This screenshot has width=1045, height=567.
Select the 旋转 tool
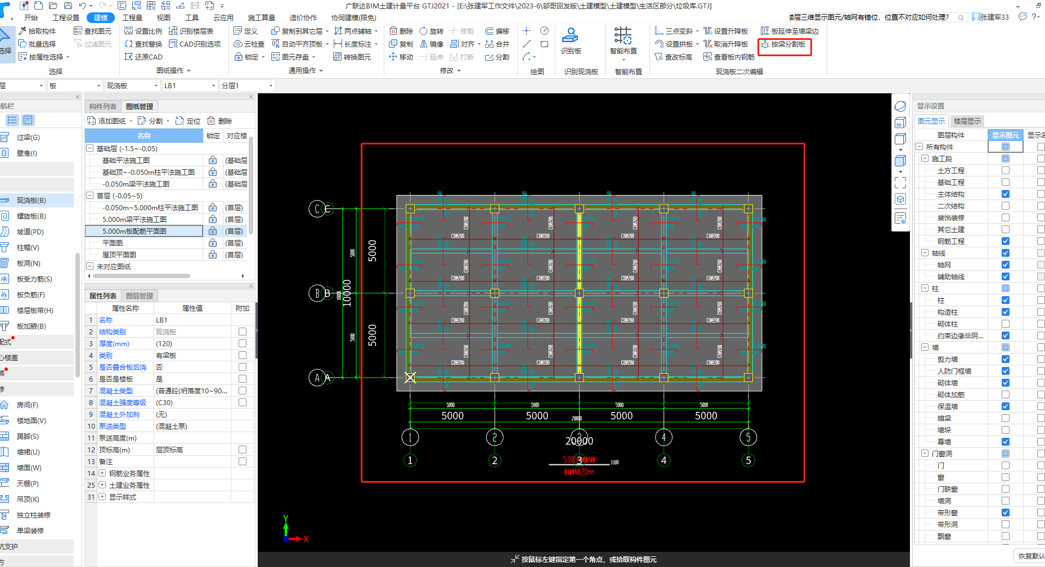(x=431, y=31)
